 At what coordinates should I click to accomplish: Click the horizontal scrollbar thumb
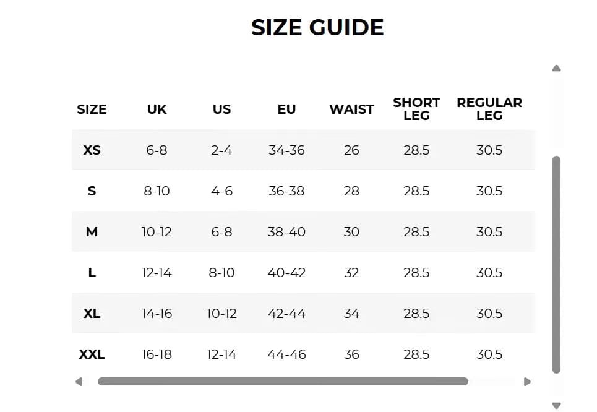click(283, 382)
